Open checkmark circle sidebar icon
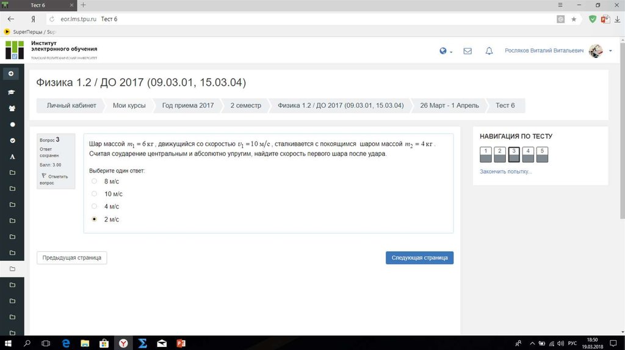The height and width of the screenshot is (350, 625). click(12, 141)
